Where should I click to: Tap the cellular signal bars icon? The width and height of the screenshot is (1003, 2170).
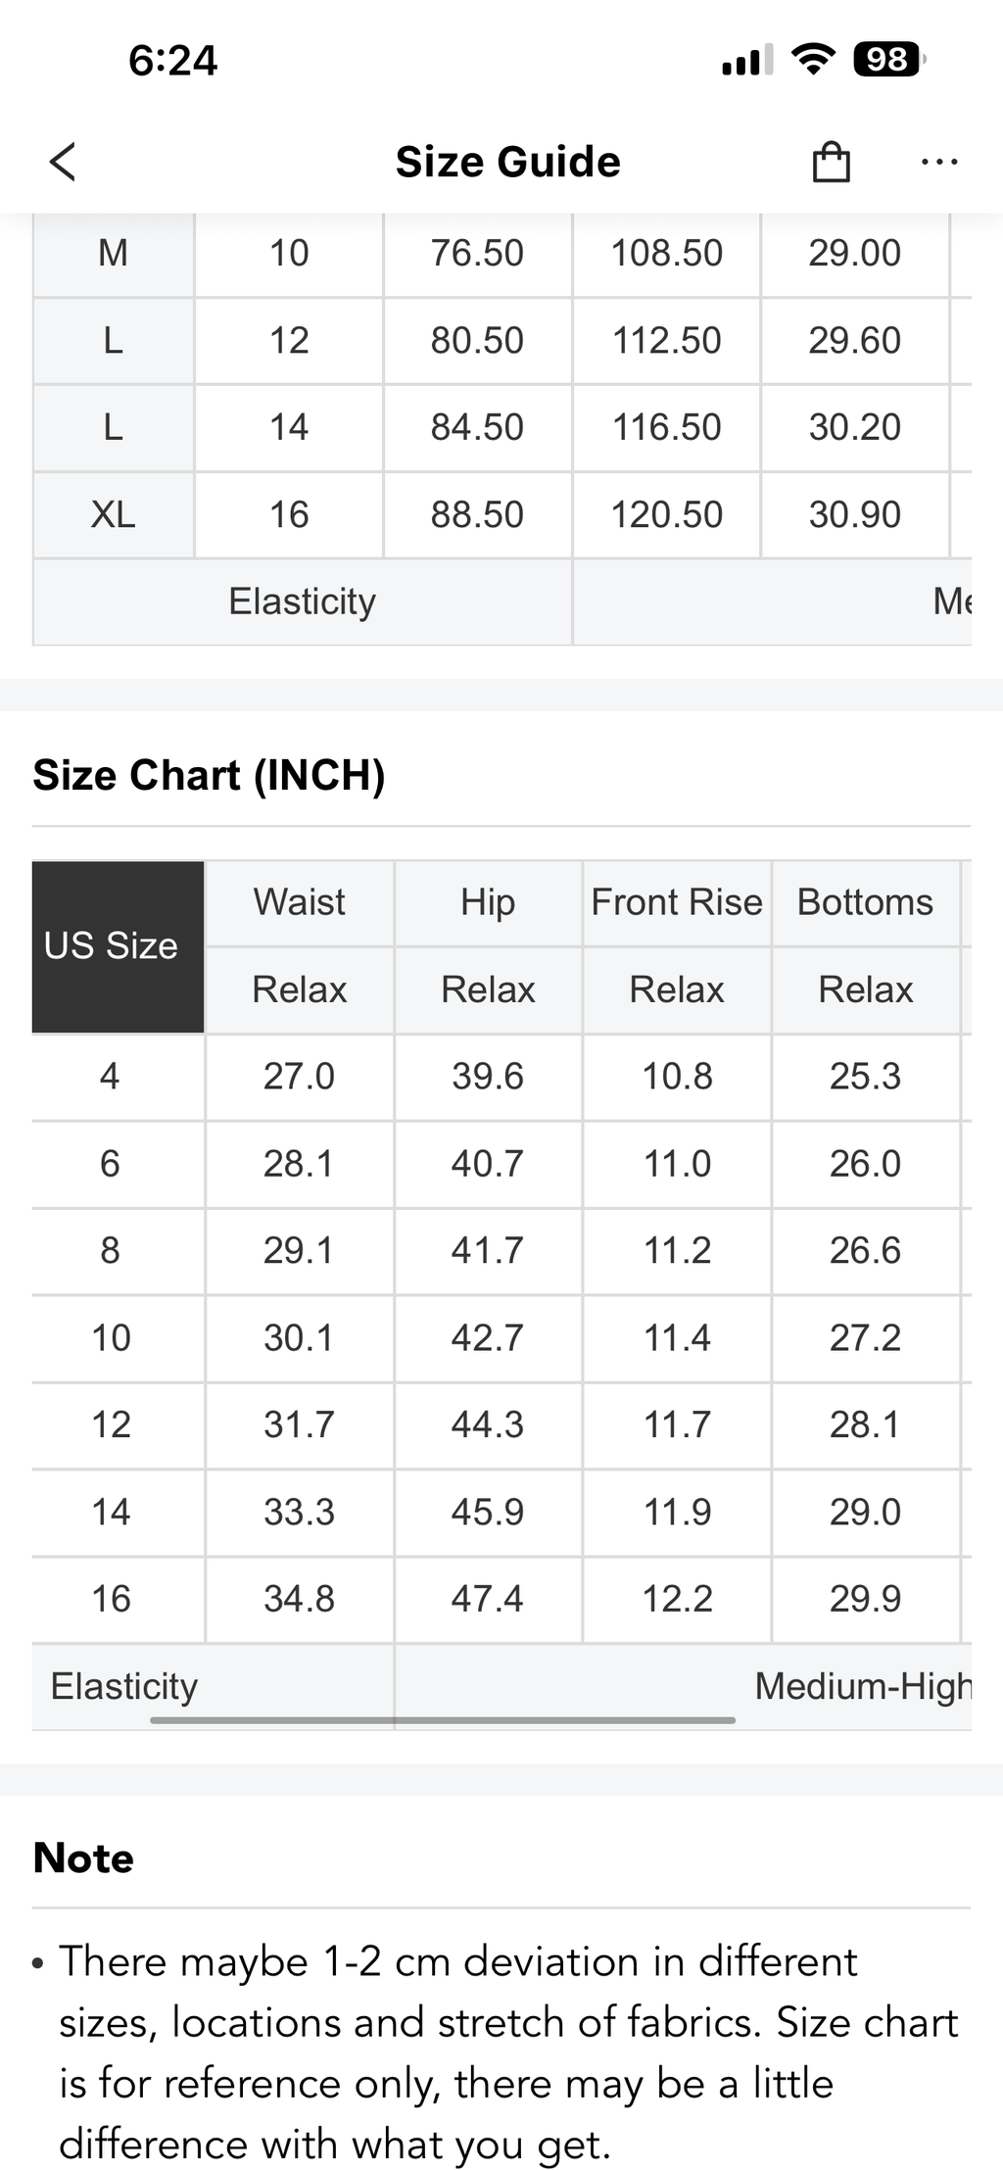(x=746, y=60)
